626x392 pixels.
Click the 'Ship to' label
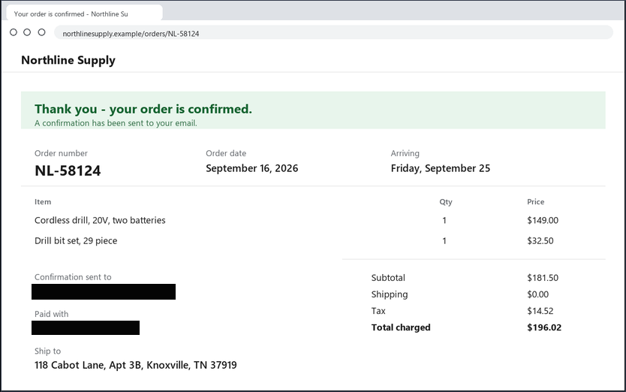[x=47, y=351]
